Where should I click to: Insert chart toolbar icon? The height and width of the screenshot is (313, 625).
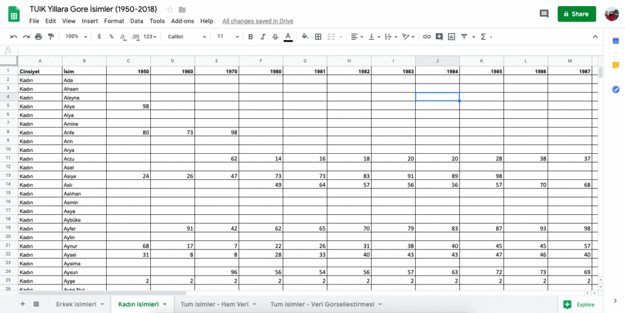click(451, 37)
